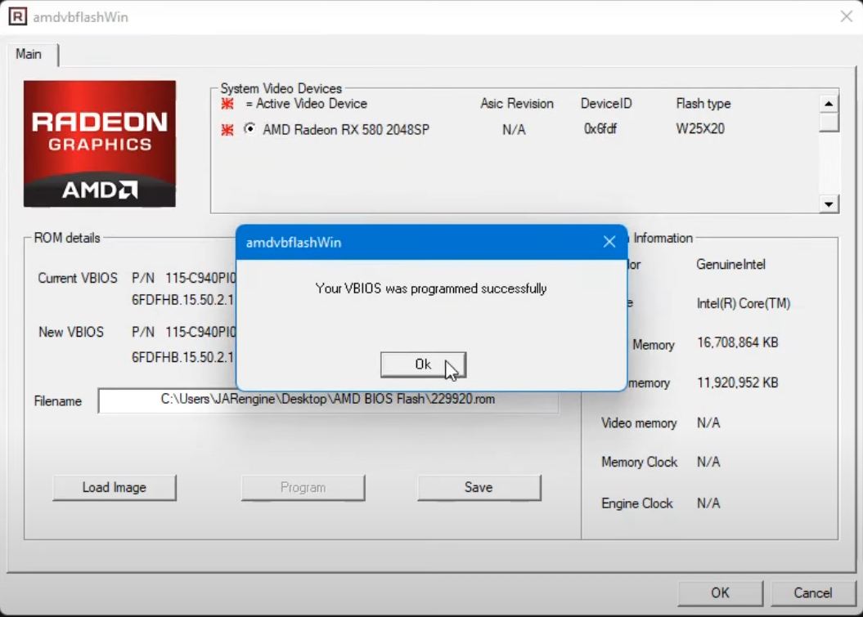This screenshot has height=617, width=863.
Task: Click the disabled Program button
Action: 303,487
